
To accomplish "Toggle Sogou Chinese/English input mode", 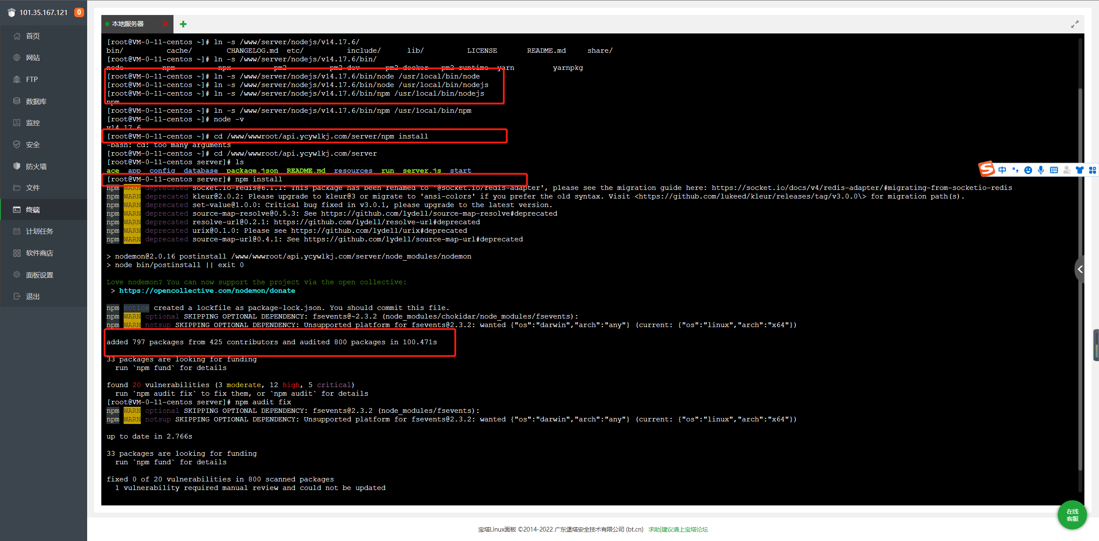I will coord(1002,170).
